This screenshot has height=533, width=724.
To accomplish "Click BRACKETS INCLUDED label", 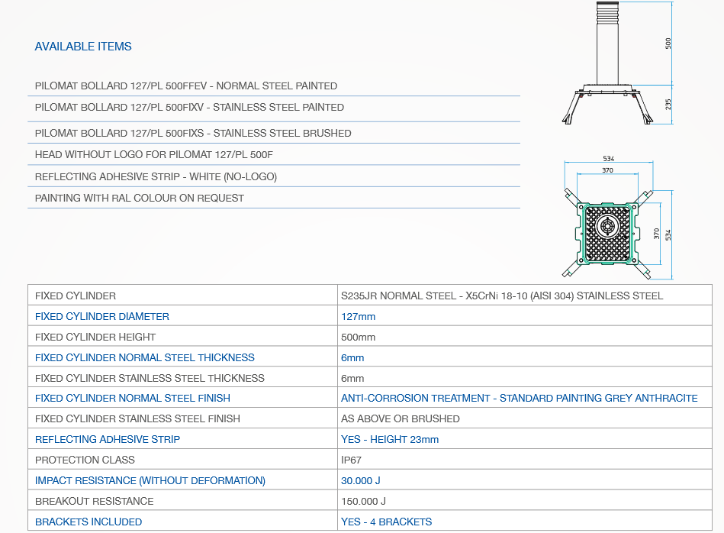I will point(88,522).
